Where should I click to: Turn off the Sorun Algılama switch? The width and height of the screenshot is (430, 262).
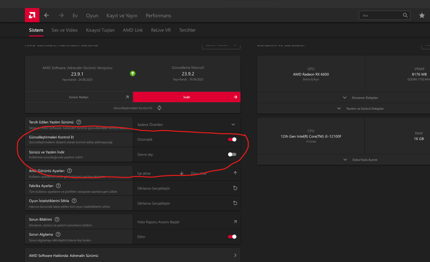232,237
